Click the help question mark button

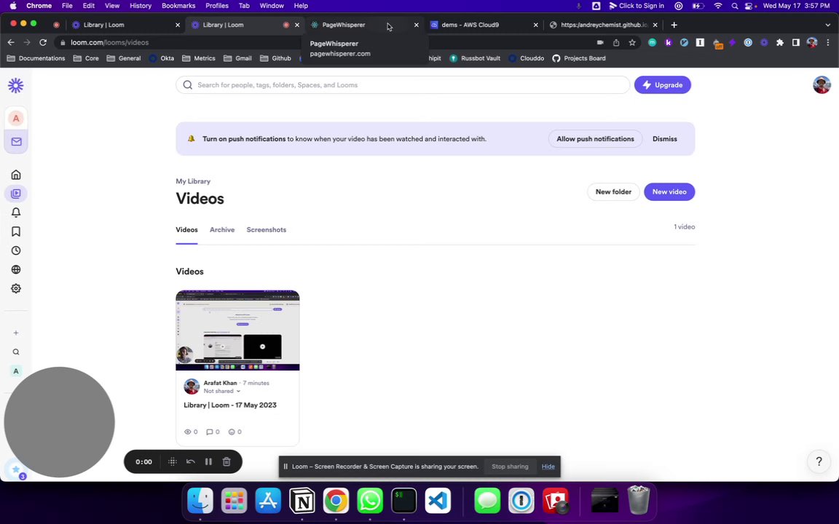coord(819,461)
